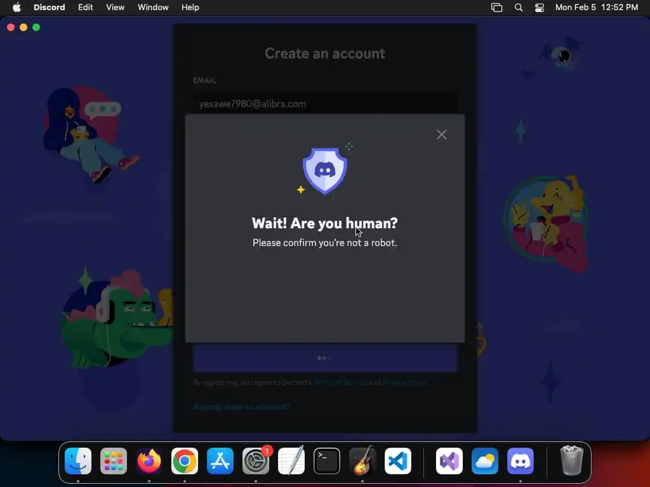Click the dimmed loading Continue button
650x487 pixels.
click(325, 358)
